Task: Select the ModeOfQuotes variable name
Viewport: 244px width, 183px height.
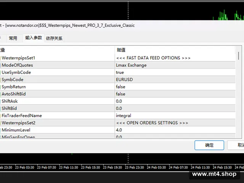Action: coord(17,65)
